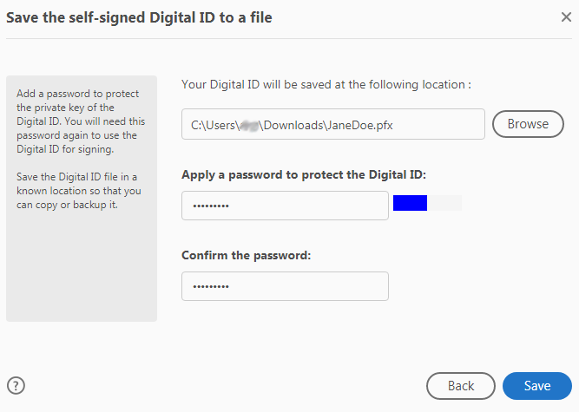Click the 'Save the Digital ID file' hint paragraph
The image size is (579, 412).
(77, 191)
